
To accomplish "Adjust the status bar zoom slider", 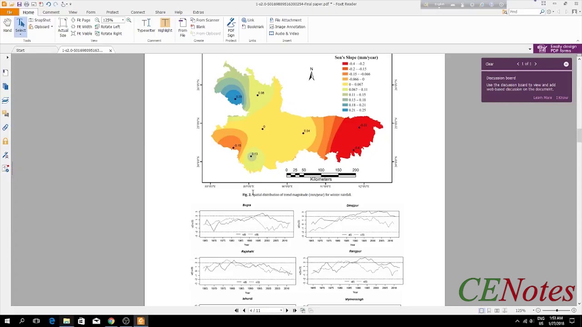I will coord(557,311).
